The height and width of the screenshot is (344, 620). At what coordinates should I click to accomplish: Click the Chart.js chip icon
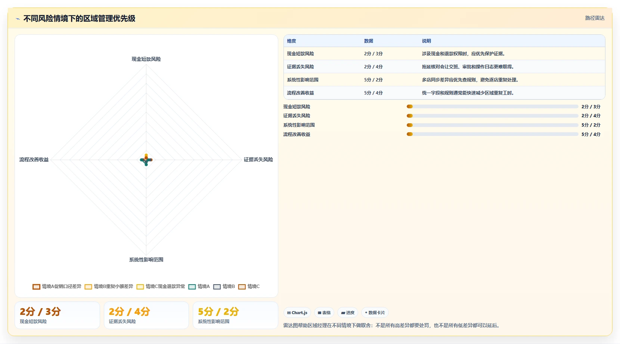[289, 313]
